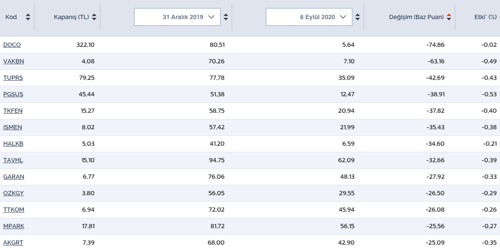
Task: Open the TAVHL stock link
Action: (x=13, y=160)
